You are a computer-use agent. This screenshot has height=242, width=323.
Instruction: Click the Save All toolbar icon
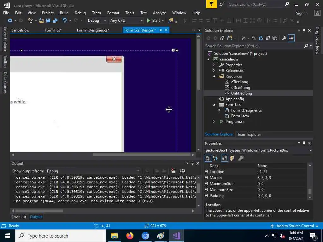(x=55, y=20)
